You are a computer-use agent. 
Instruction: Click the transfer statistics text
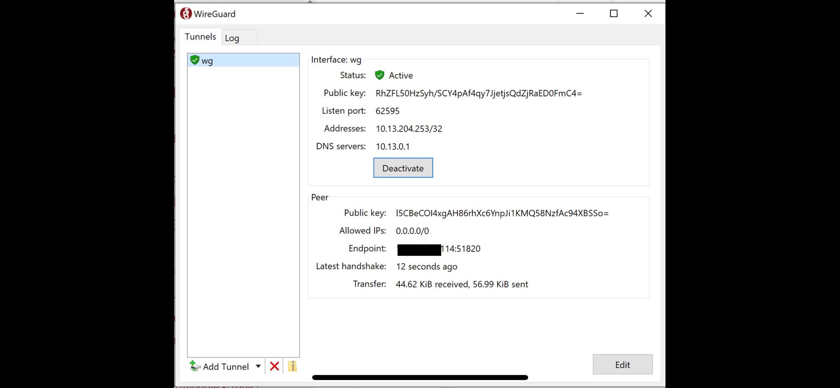[462, 284]
